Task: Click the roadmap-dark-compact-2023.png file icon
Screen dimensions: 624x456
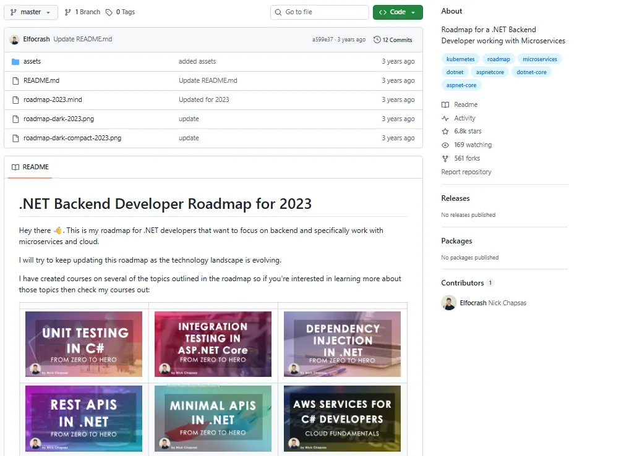Action: 15,138
